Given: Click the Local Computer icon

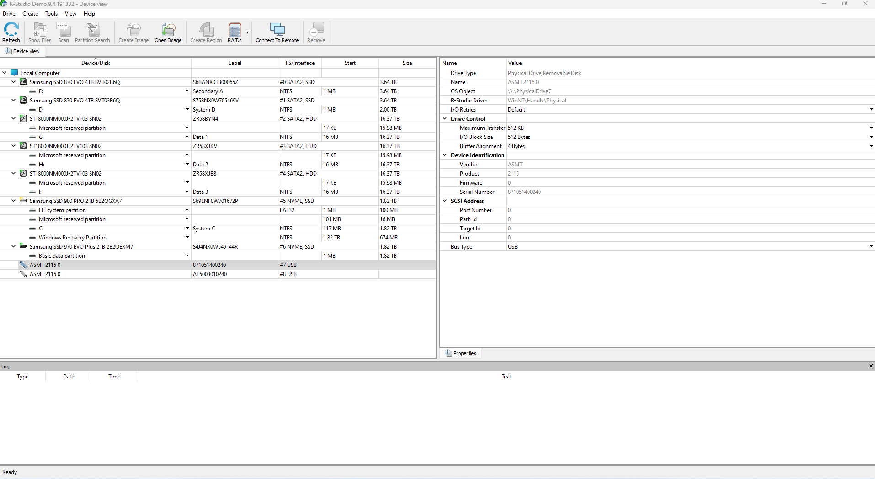Looking at the screenshot, I should point(15,73).
